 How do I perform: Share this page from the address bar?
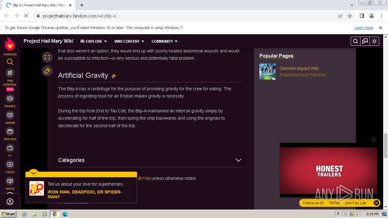(x=340, y=16)
